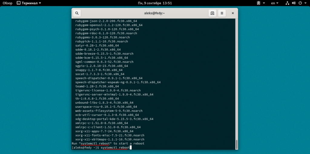Open the Обзор activities overview
The image size is (310, 154).
(x=8, y=3)
